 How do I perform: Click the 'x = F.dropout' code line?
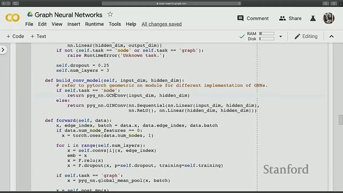(x=145, y=166)
